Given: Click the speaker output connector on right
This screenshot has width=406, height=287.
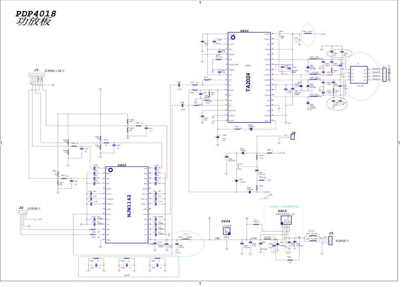Looking at the screenshot, I should tap(384, 74).
